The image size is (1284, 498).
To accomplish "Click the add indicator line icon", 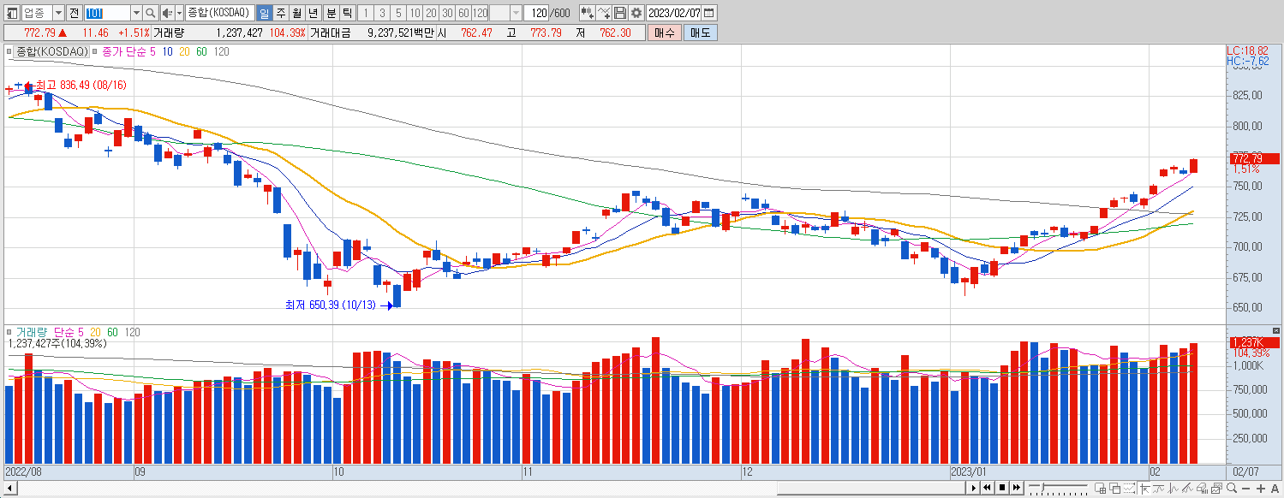I will click(604, 13).
